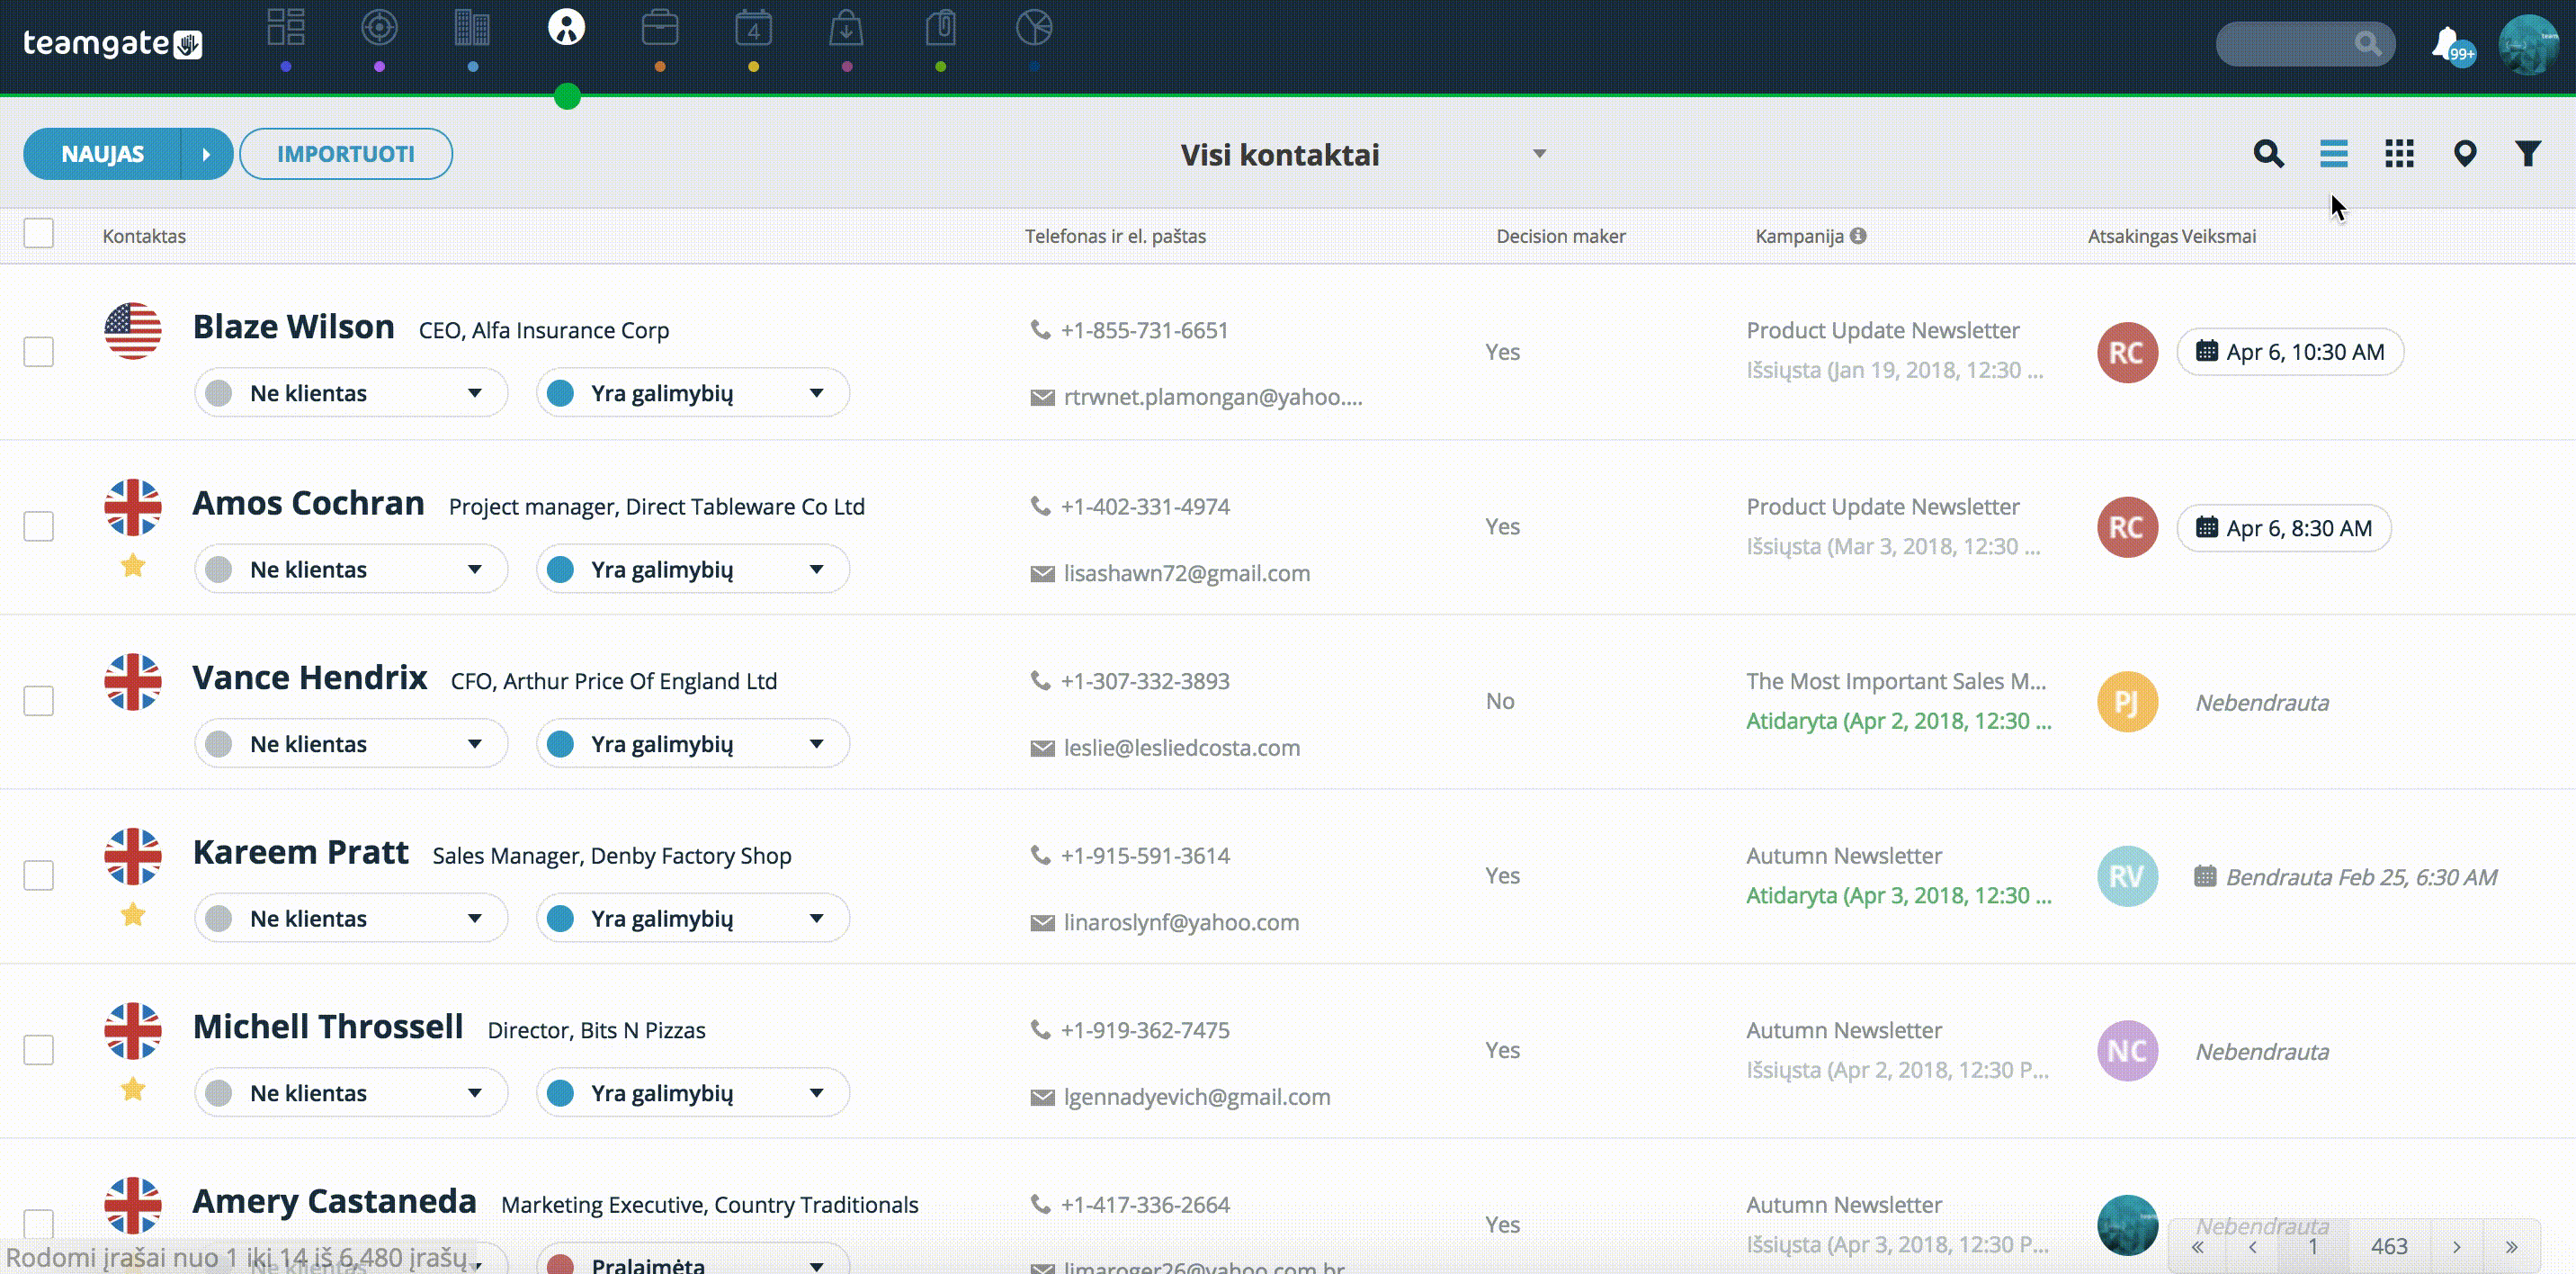Click the search magnifier in contacts toolbar
Screen dimensions: 2576x1274
[2268, 154]
